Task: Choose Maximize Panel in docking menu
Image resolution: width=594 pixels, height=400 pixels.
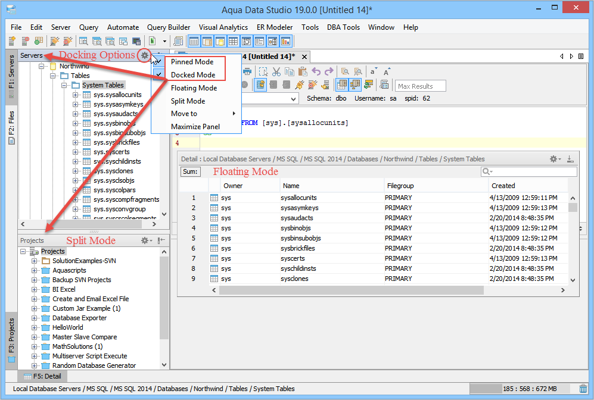Action: point(195,127)
